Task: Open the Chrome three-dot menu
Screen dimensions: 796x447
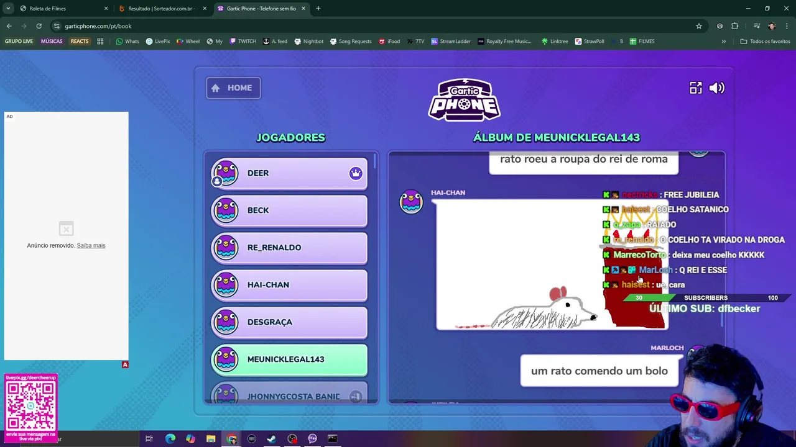Action: click(787, 26)
